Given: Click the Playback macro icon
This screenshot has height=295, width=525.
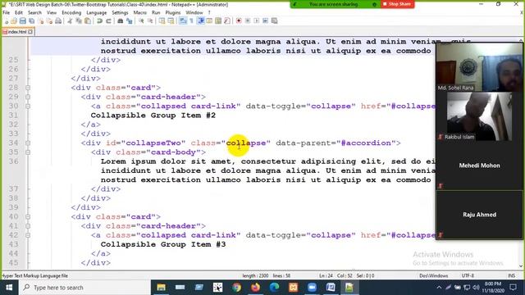Looking at the screenshot, I should coord(257,20).
